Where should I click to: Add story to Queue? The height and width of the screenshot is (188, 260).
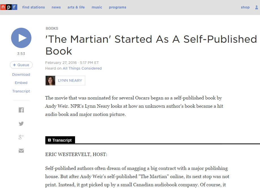tap(21, 65)
